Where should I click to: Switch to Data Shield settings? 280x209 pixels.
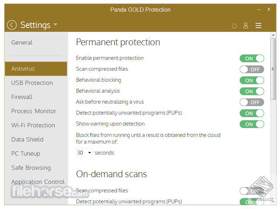pos(27,139)
